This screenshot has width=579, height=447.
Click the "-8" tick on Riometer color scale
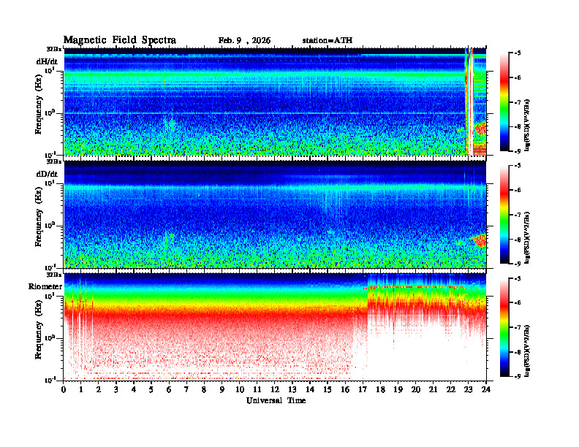518,352
